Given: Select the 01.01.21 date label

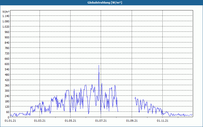Looking at the screenshot, I should 10,121.
